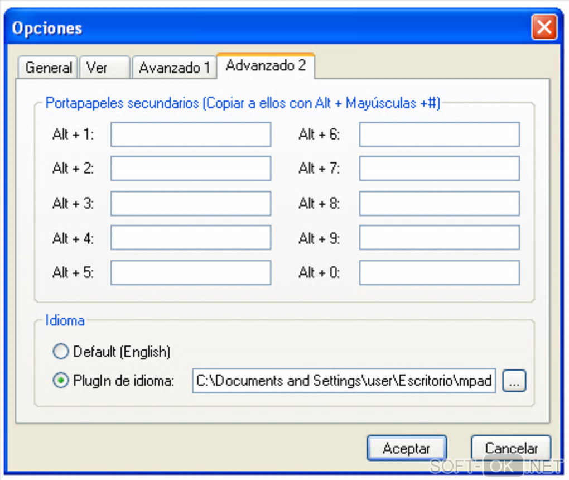
Task: Select Default (English) language option
Action: coord(60,352)
